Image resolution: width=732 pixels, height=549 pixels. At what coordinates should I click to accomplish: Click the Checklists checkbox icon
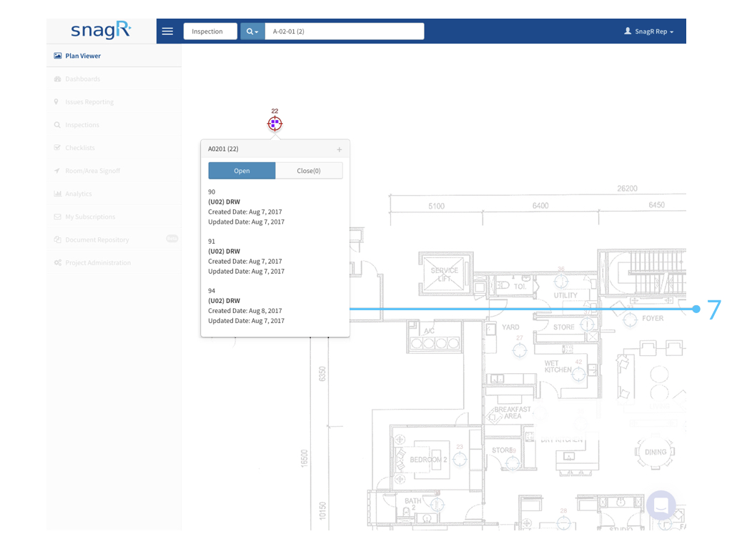pyautogui.click(x=57, y=147)
